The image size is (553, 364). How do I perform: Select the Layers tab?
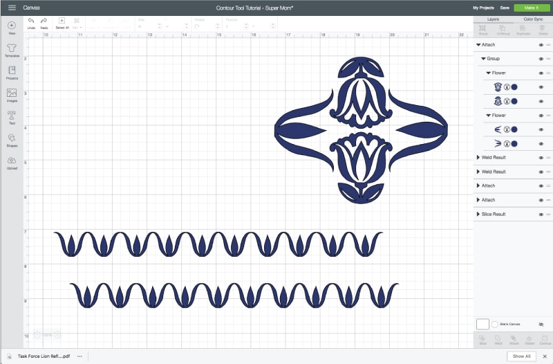tap(493, 19)
